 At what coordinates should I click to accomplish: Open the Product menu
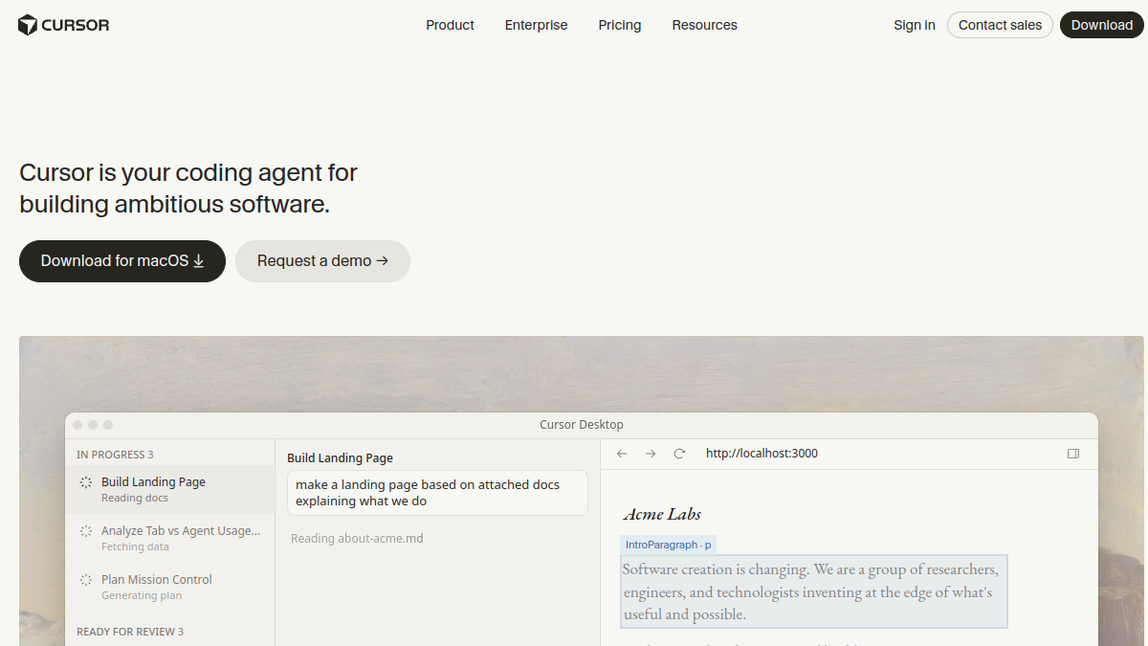tap(450, 25)
